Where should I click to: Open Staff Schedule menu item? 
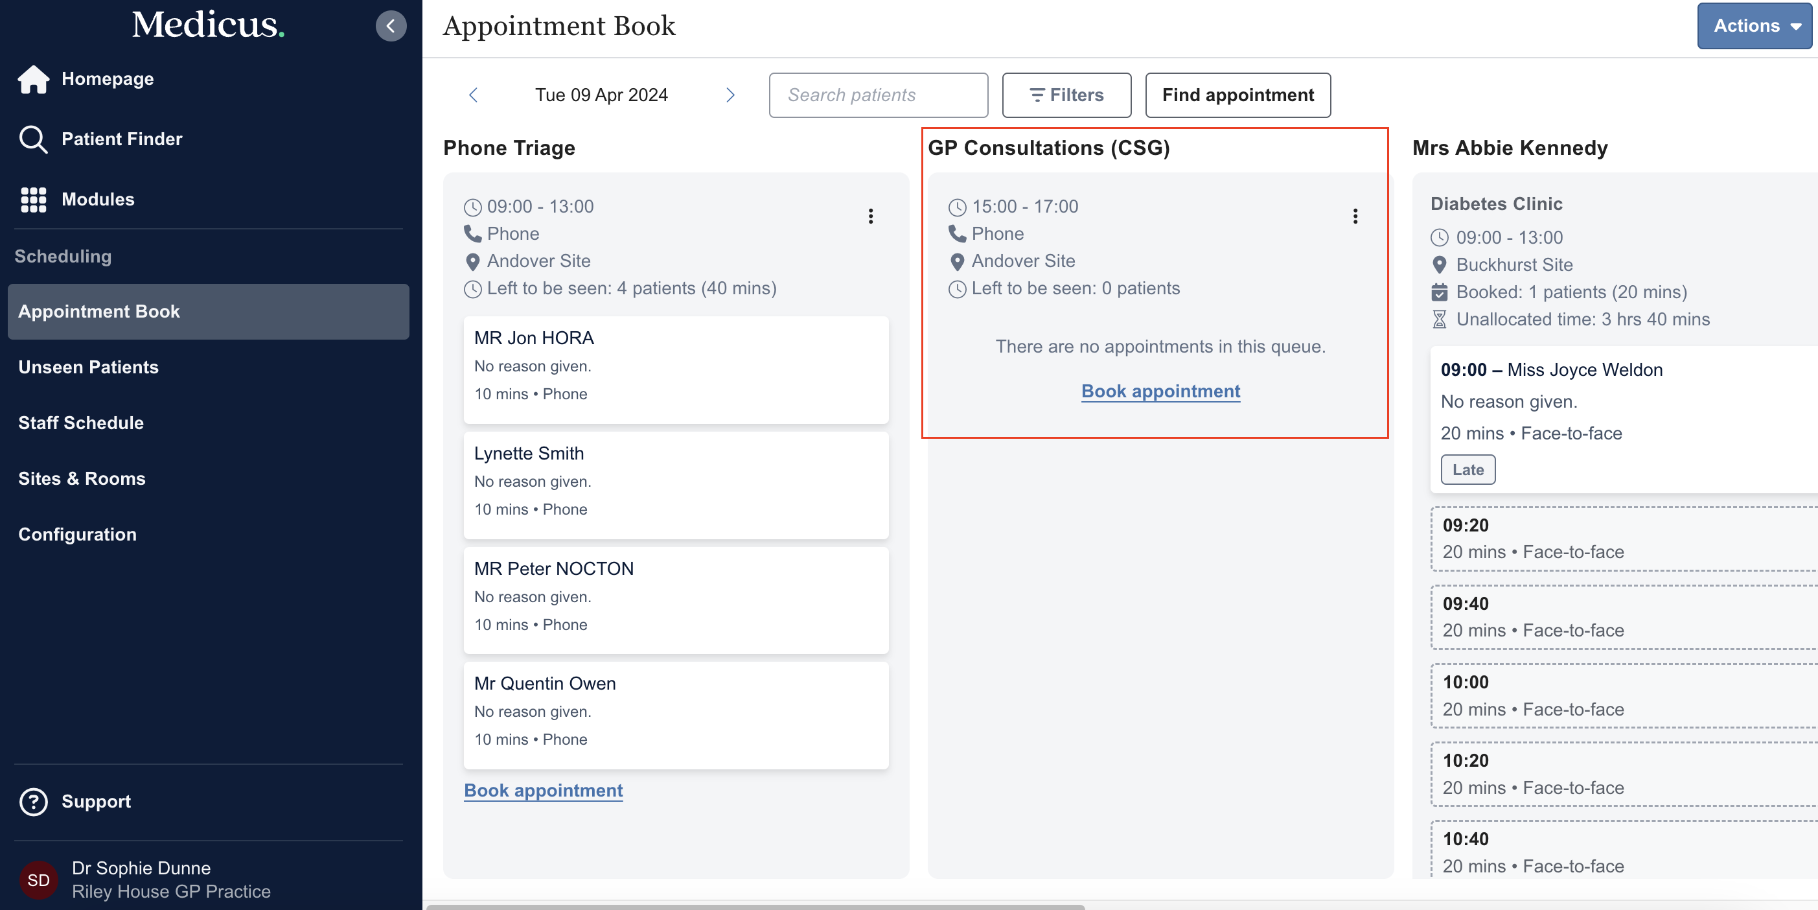coord(81,423)
